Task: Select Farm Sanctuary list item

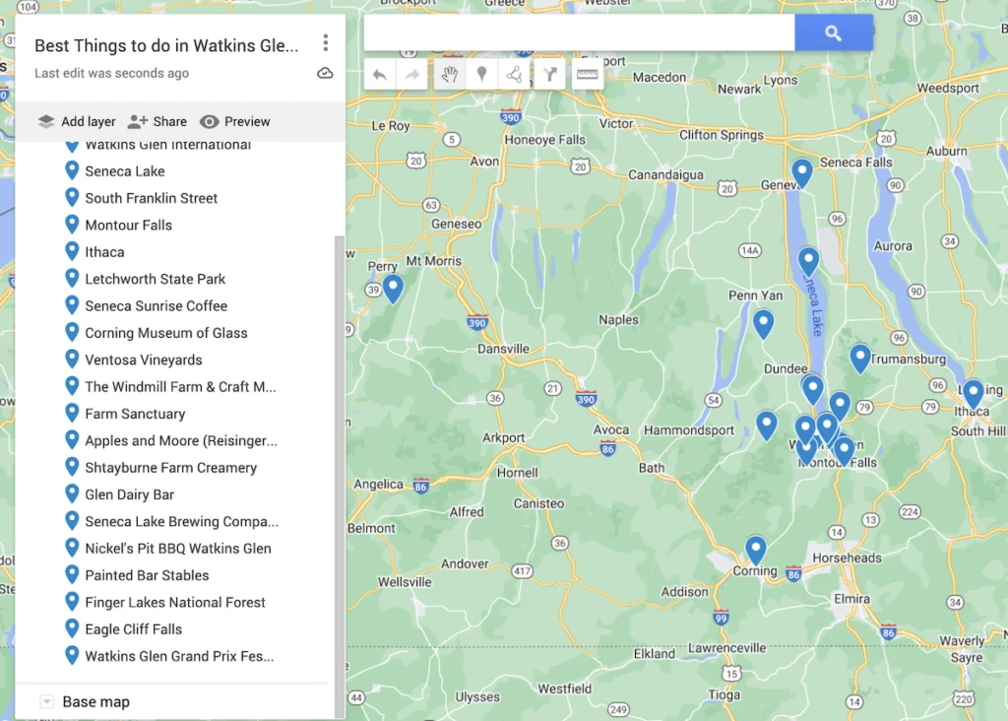Action: [135, 415]
